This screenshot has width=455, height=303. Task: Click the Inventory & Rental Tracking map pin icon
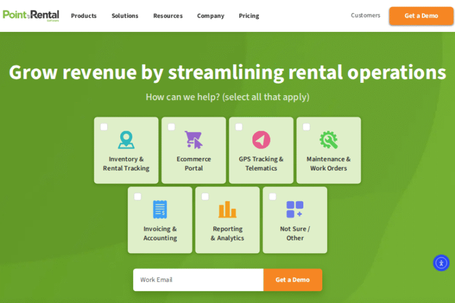tap(126, 140)
